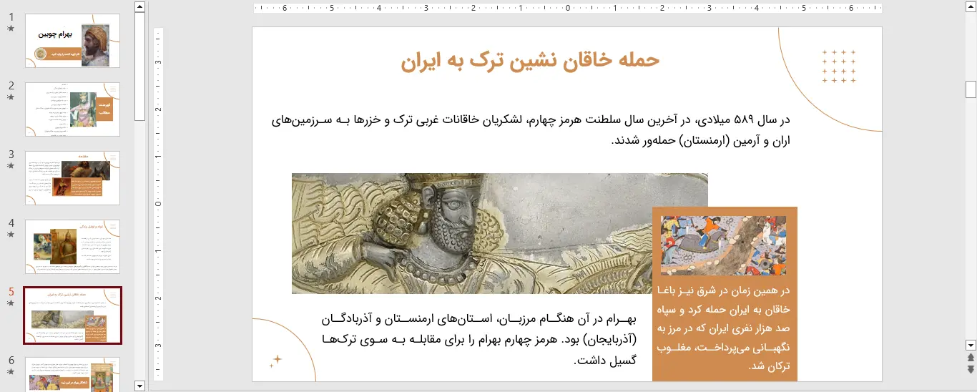Screen dimensions: 977x392
Task: Click the slide title حمله خاقان نشین ترک
Action: click(530, 61)
